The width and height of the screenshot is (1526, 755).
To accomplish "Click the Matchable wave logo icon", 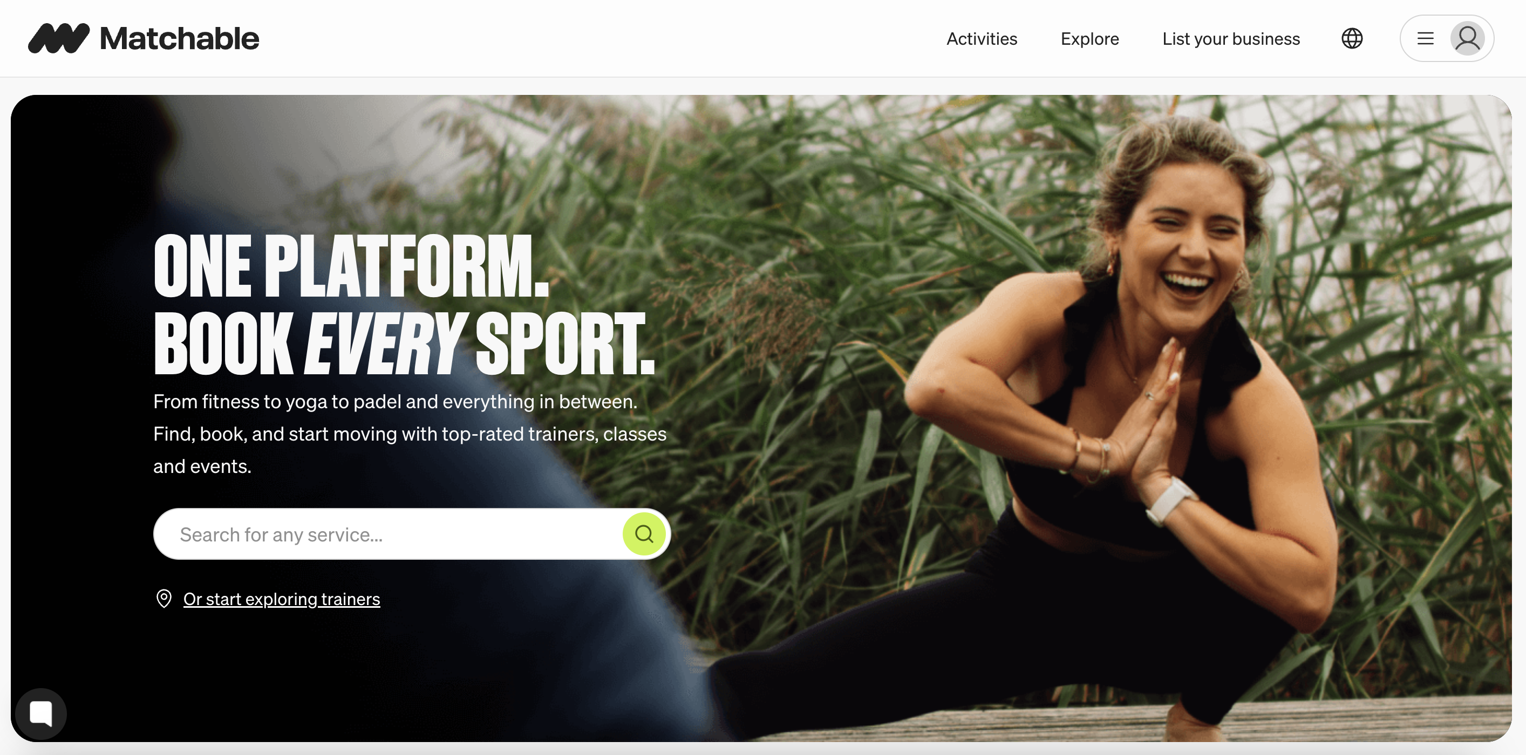I will pyautogui.click(x=59, y=38).
